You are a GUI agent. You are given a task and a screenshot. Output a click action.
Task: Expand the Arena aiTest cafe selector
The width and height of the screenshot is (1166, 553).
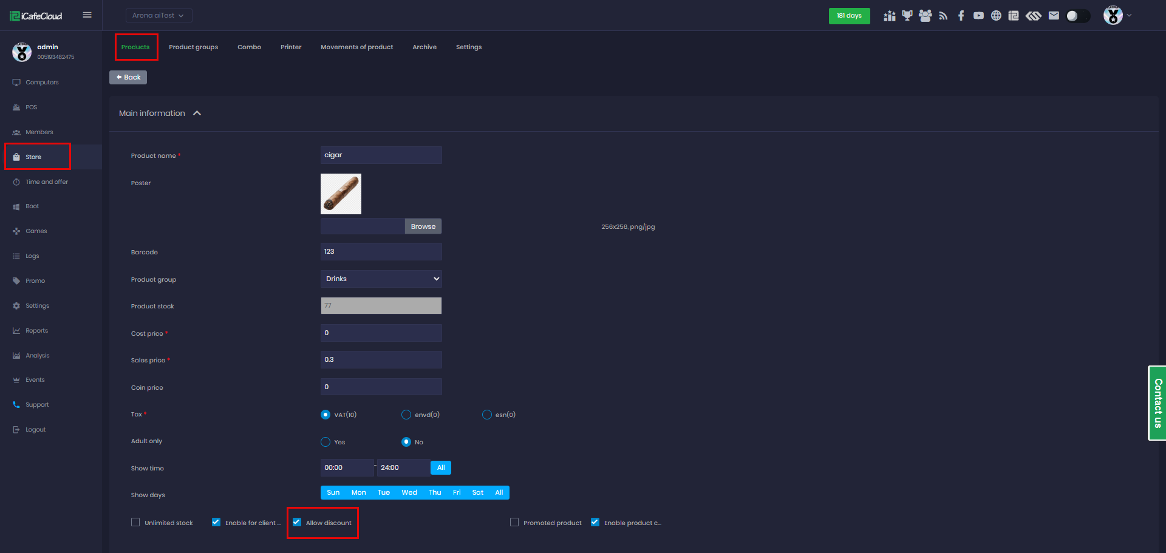click(159, 15)
